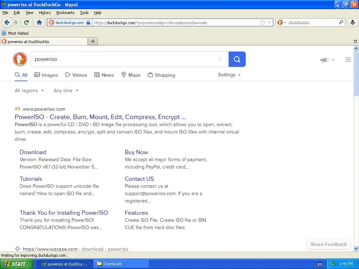Switch to Shopping results tab
Screen dimensions: 359x269
pyautogui.click(x=161, y=75)
